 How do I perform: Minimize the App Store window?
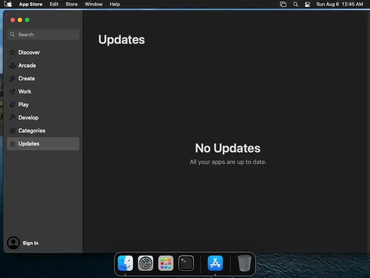pyautogui.click(x=20, y=20)
